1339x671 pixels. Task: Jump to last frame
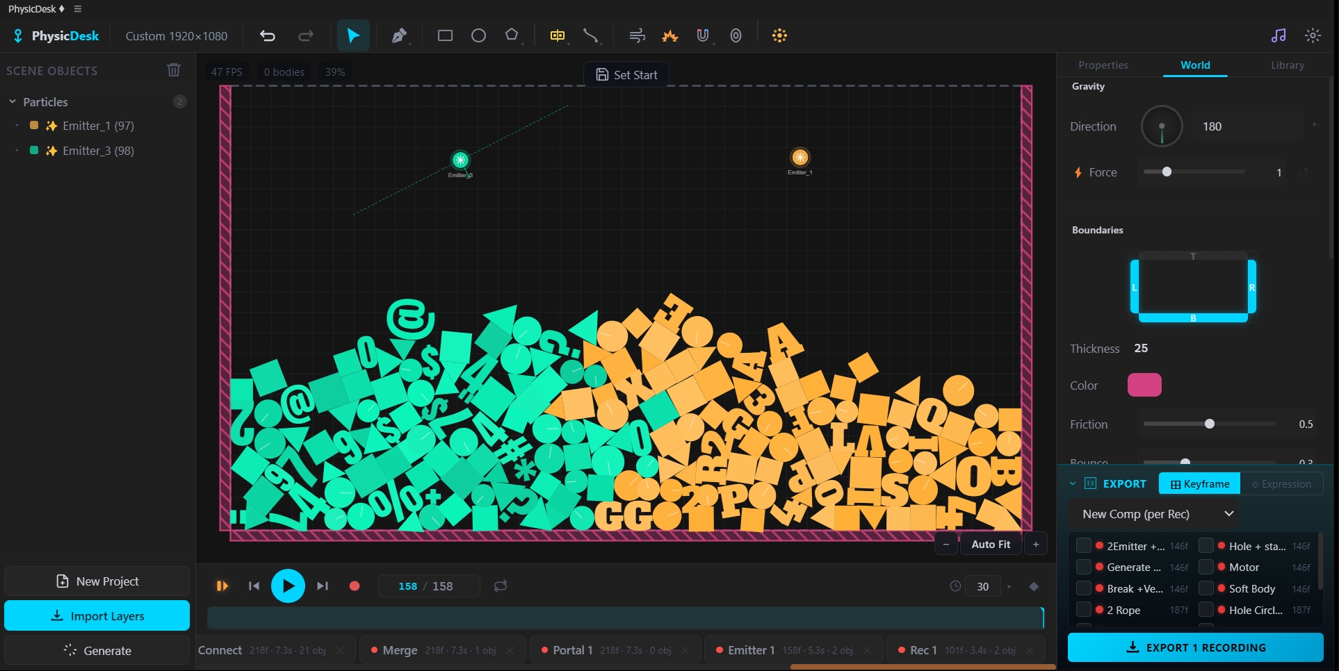coord(322,586)
